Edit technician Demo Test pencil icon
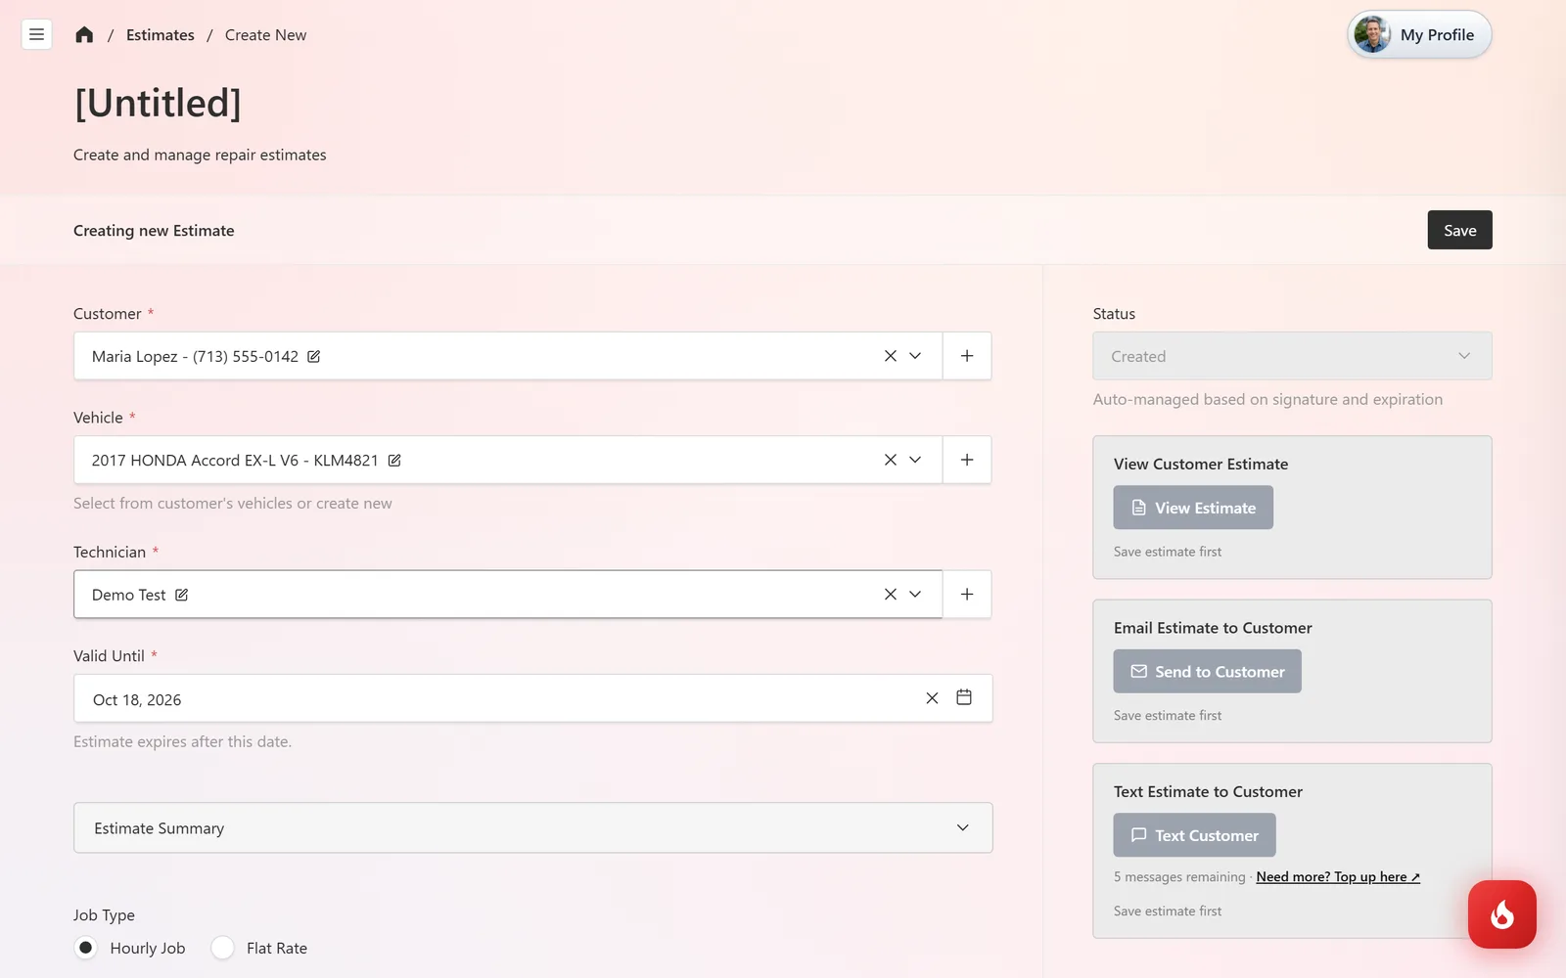 (181, 595)
